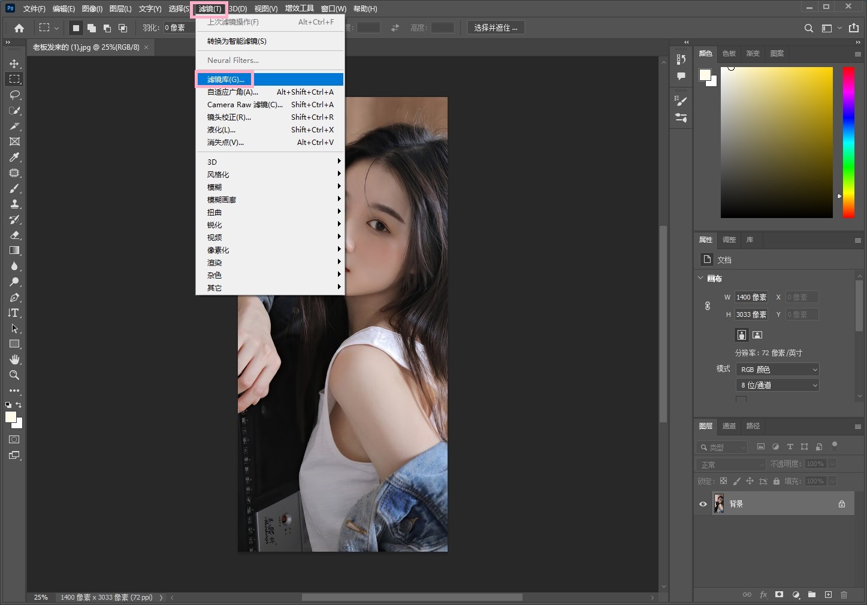Select the Move tool
The image size is (867, 605).
click(14, 63)
